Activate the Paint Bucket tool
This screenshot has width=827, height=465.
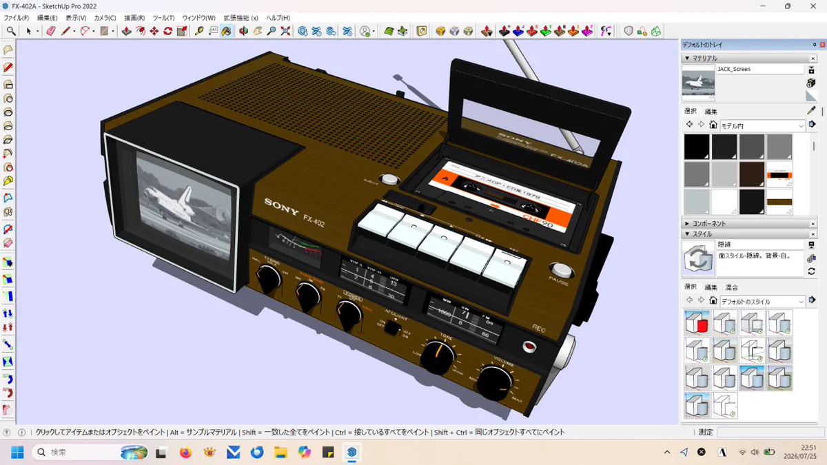point(227,31)
